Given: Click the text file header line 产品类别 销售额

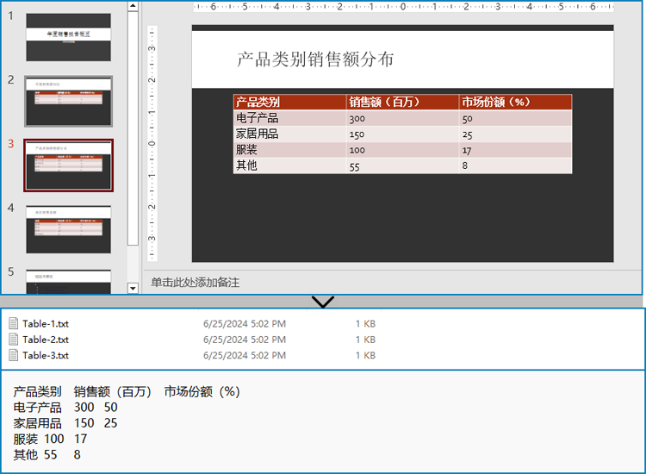Looking at the screenshot, I should [127, 391].
